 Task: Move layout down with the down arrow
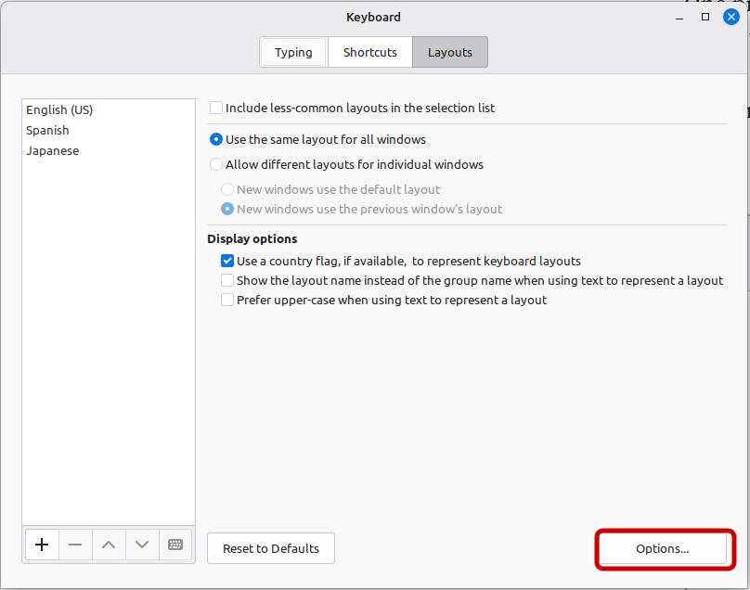point(142,545)
